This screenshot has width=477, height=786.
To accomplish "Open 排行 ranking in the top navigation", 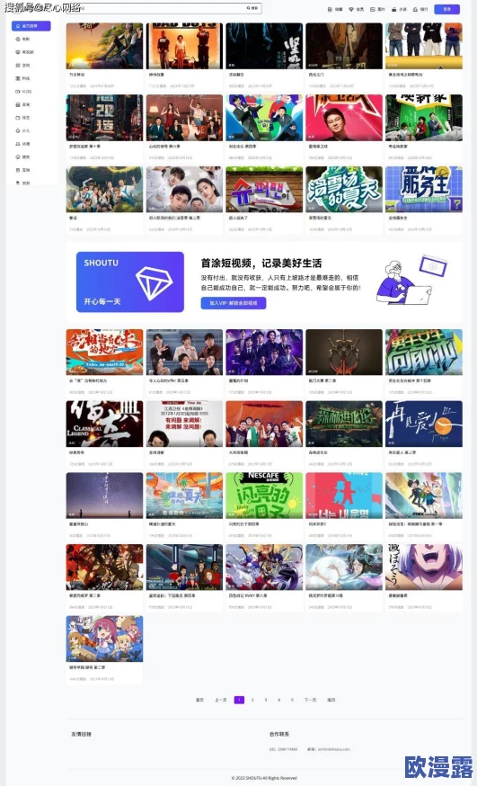I will [420, 10].
